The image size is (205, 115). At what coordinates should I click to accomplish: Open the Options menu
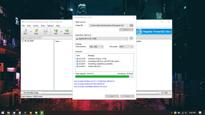click(x=50, y=26)
